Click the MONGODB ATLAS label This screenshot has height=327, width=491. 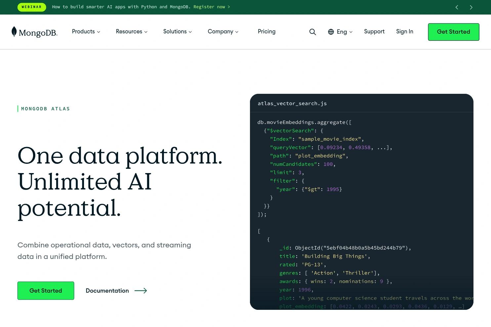pos(46,109)
